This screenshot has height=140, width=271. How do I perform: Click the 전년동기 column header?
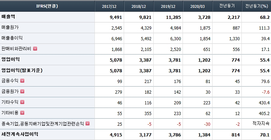[x=227, y=6]
